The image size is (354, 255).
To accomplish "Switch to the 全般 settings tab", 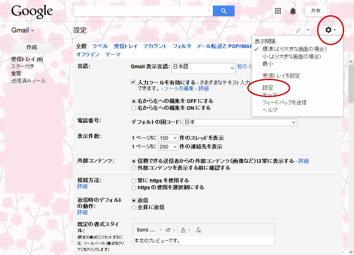I will click(x=81, y=46).
